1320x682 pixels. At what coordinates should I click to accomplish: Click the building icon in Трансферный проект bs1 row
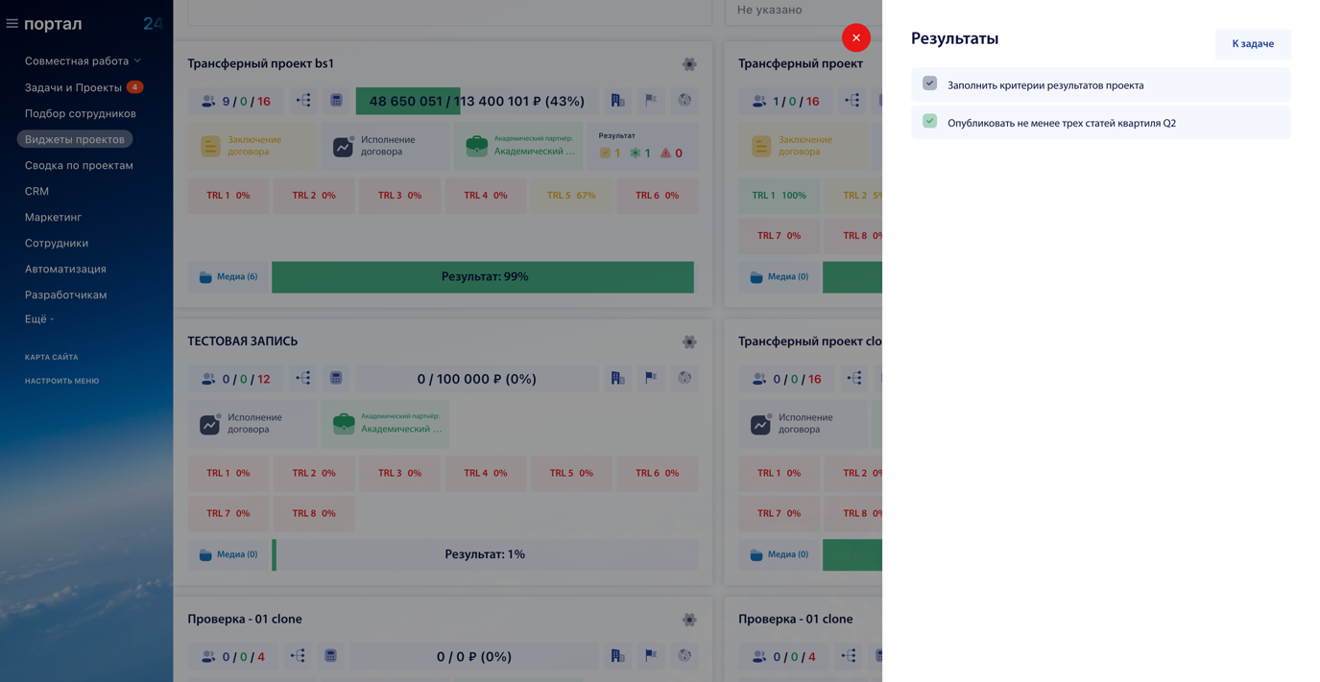pyautogui.click(x=618, y=101)
